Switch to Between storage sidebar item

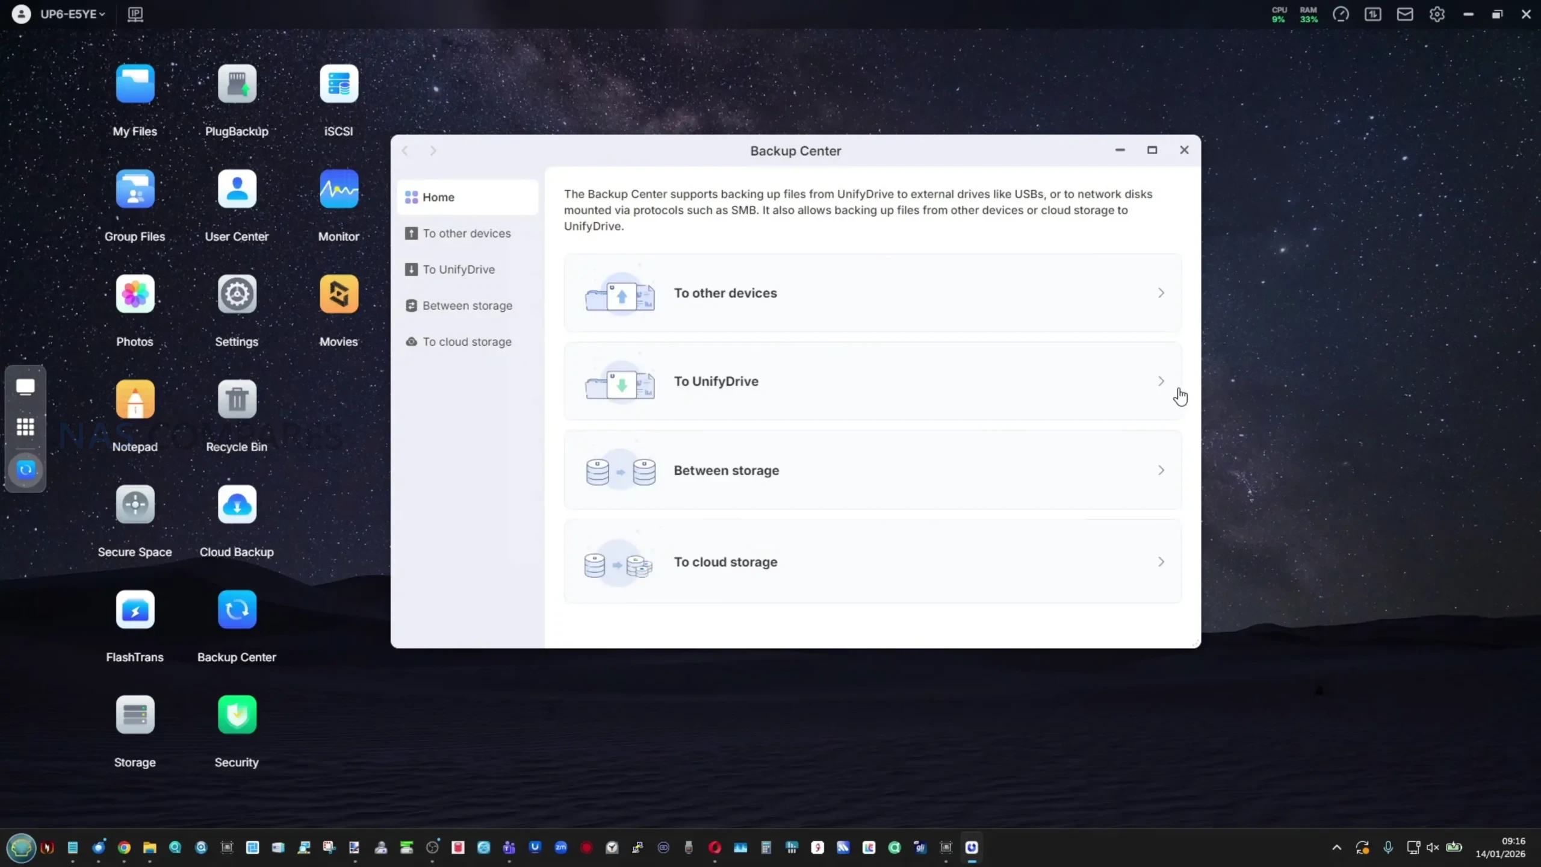(x=467, y=305)
